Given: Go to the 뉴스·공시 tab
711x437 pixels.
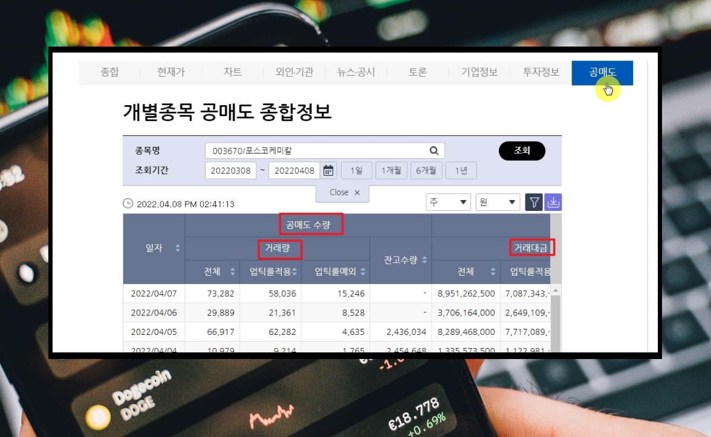Looking at the screenshot, I should [x=356, y=72].
